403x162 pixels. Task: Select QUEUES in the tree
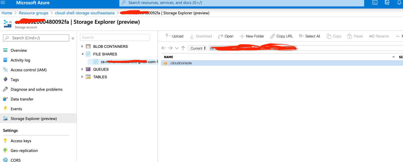click(101, 69)
